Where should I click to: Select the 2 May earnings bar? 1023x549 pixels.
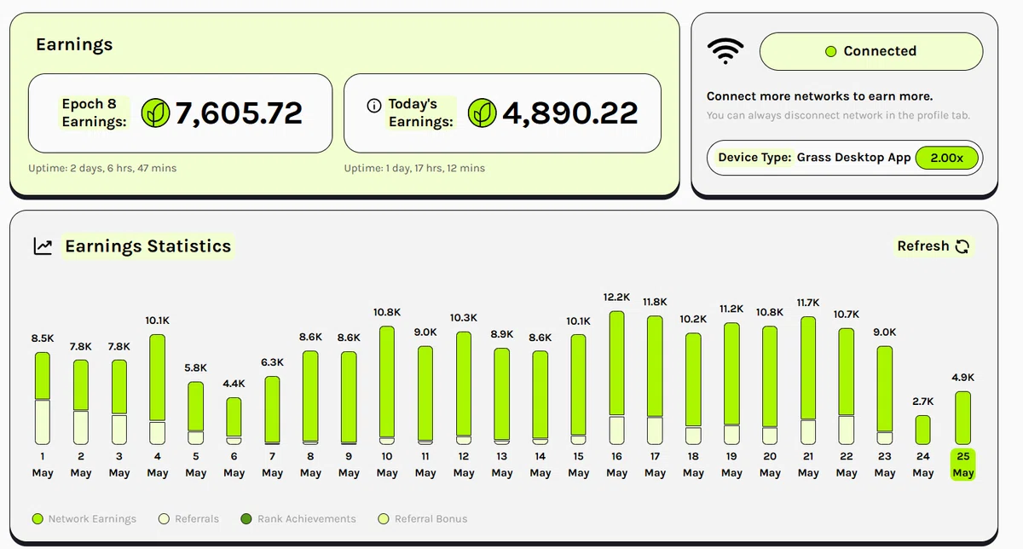(81, 402)
